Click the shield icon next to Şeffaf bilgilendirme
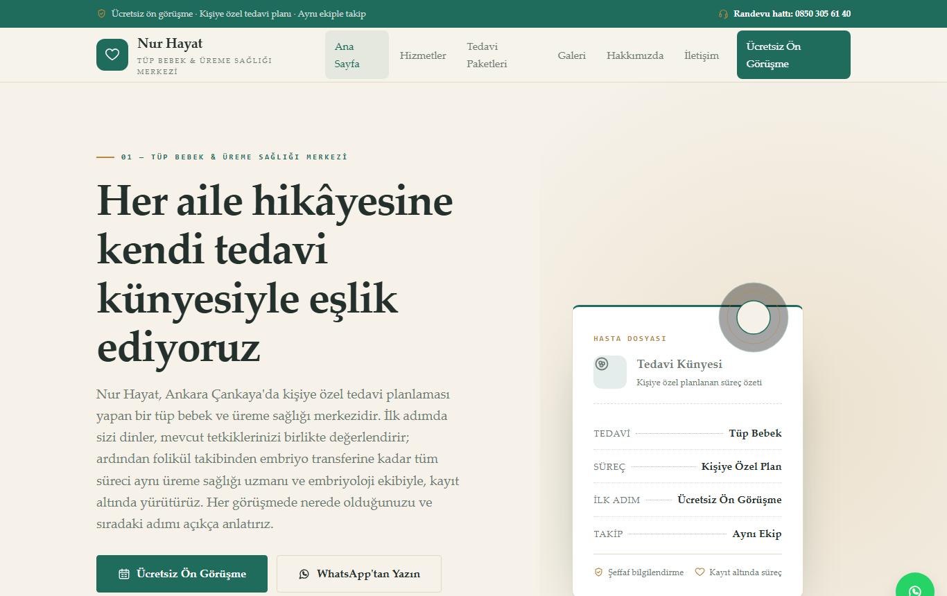The height and width of the screenshot is (596, 947). point(598,572)
